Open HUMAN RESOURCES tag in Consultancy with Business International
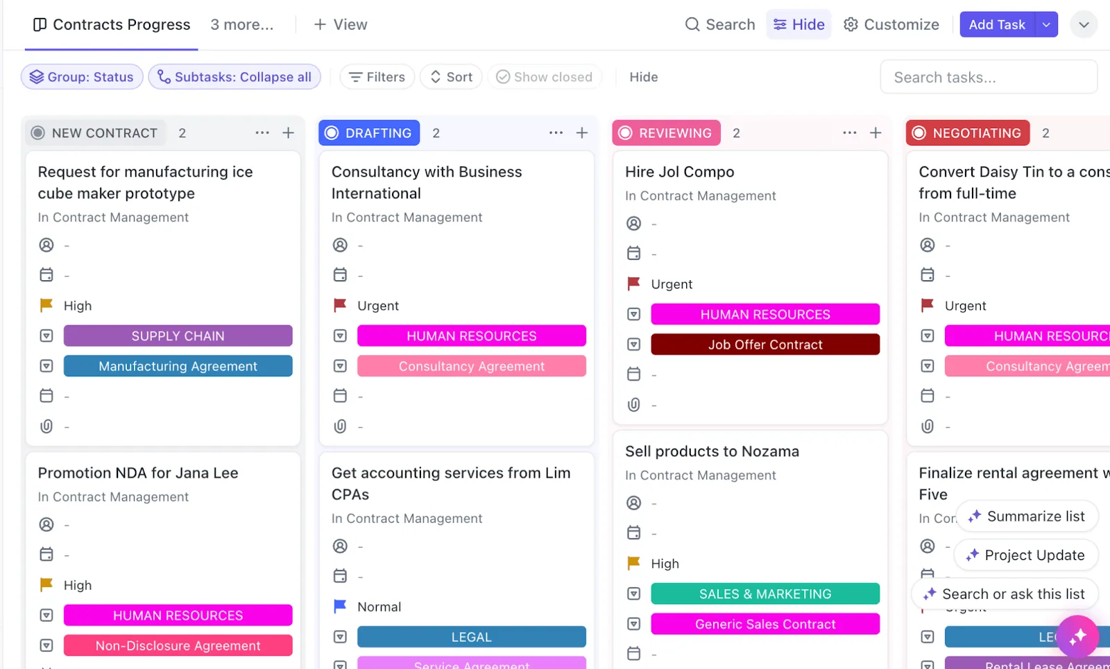Image resolution: width=1110 pixels, height=669 pixels. click(472, 336)
